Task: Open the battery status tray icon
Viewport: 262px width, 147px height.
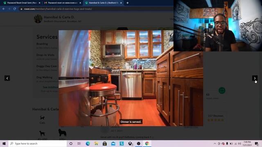Action: click(x=231, y=143)
